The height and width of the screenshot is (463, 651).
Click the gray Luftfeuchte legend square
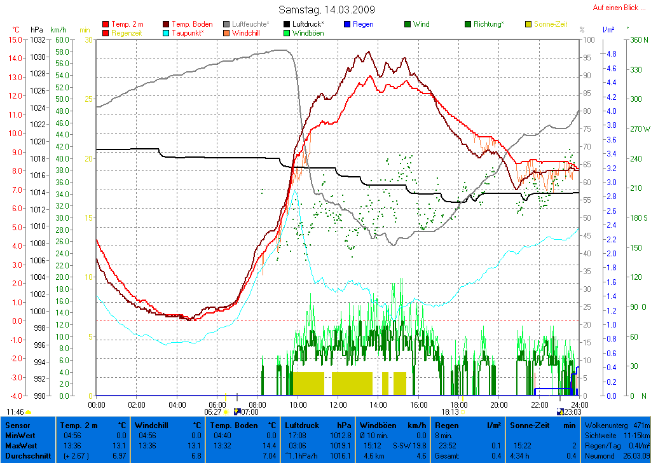point(226,24)
